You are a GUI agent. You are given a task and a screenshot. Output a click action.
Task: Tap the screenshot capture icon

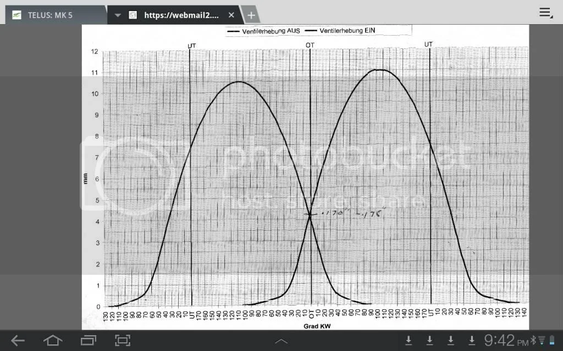122,341
